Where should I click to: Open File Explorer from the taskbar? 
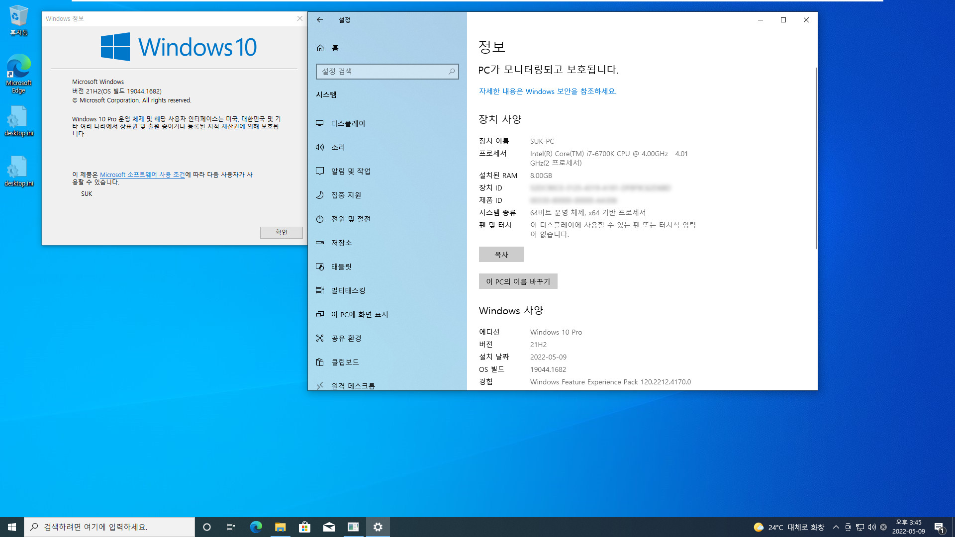280,527
